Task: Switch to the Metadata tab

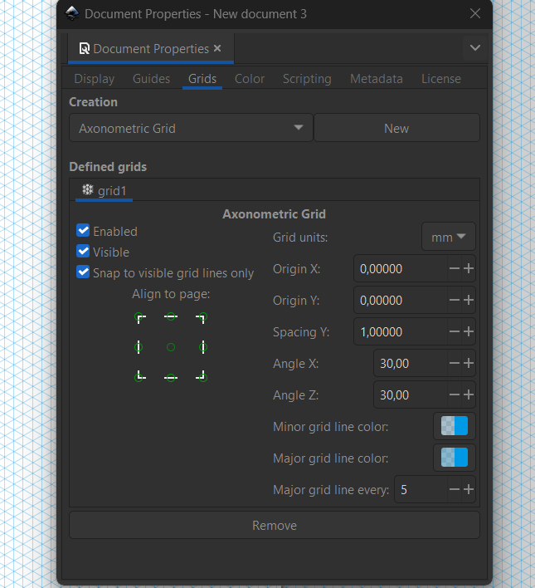Action: click(x=376, y=79)
